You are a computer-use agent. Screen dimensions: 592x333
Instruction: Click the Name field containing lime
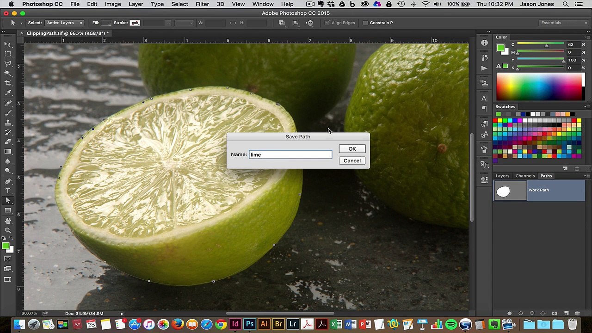pyautogui.click(x=290, y=154)
